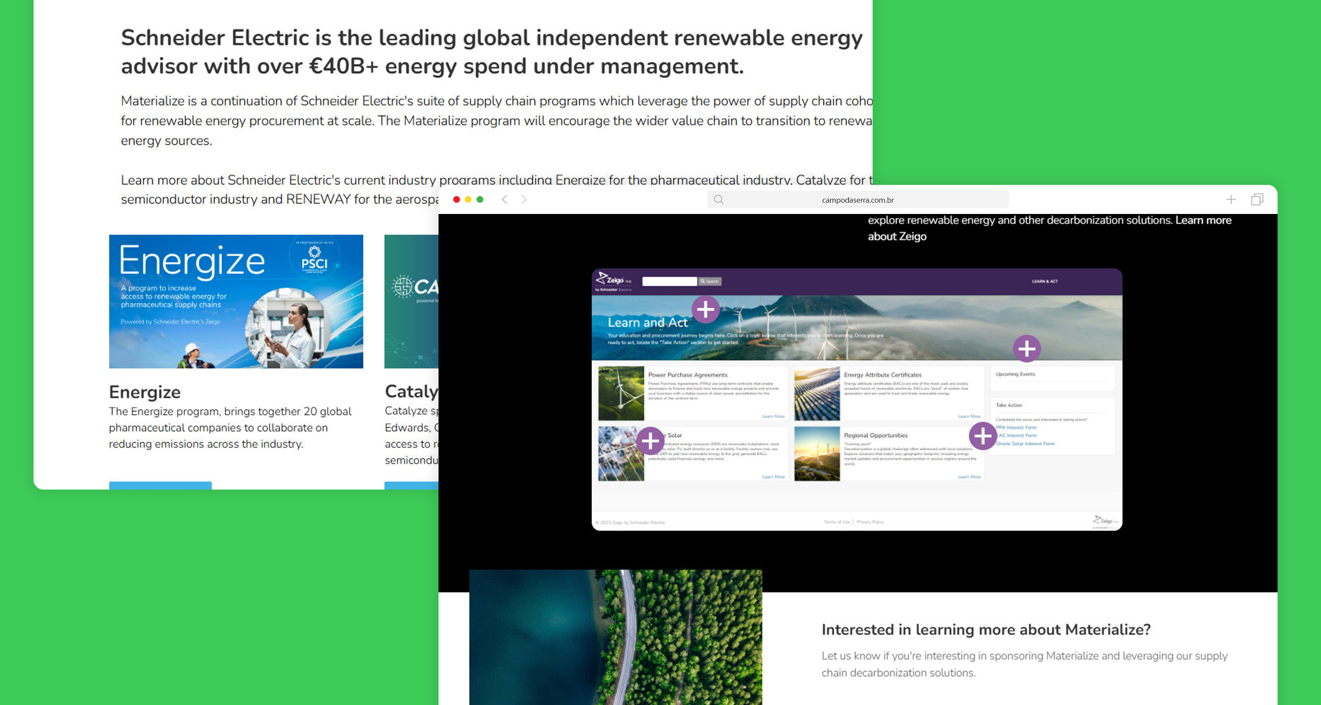Click the green fullscreen dot of the front browser

point(480,199)
